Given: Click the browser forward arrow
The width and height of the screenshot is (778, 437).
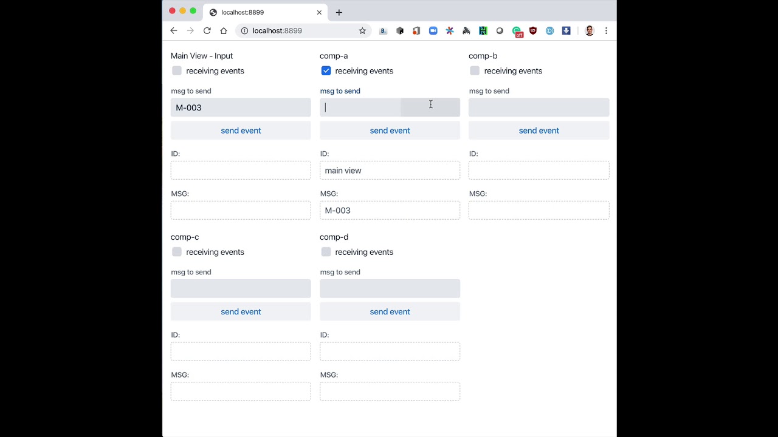Looking at the screenshot, I should [x=190, y=30].
